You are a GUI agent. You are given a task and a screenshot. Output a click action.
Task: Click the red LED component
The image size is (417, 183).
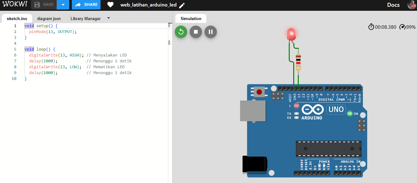click(291, 34)
